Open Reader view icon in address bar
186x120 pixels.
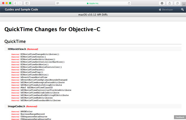point(58,3)
